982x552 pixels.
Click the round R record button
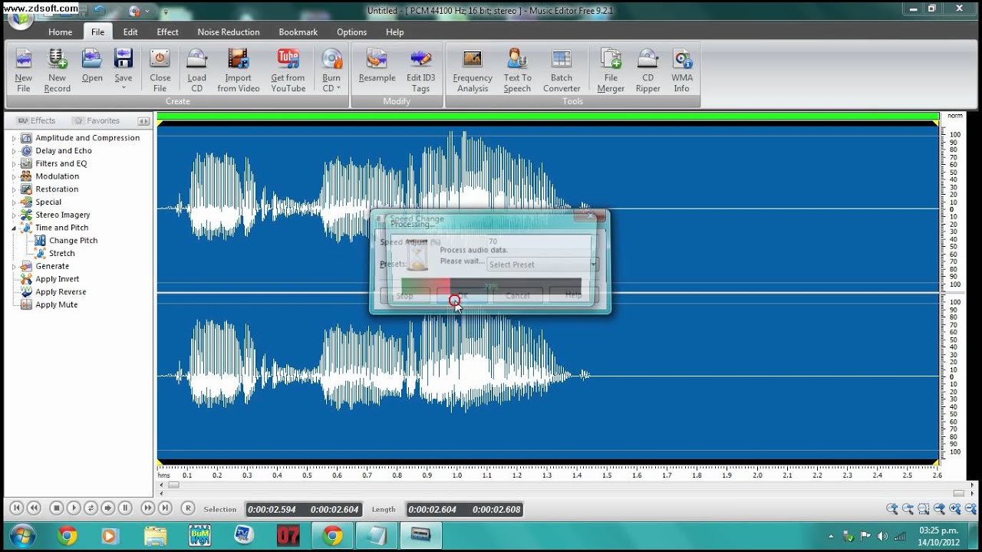point(188,508)
